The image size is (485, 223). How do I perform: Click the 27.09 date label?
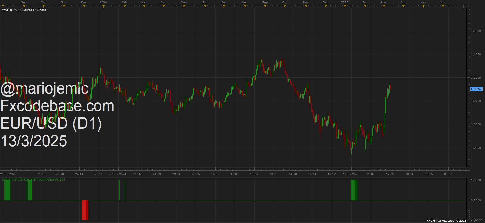pyautogui.click(x=40, y=174)
